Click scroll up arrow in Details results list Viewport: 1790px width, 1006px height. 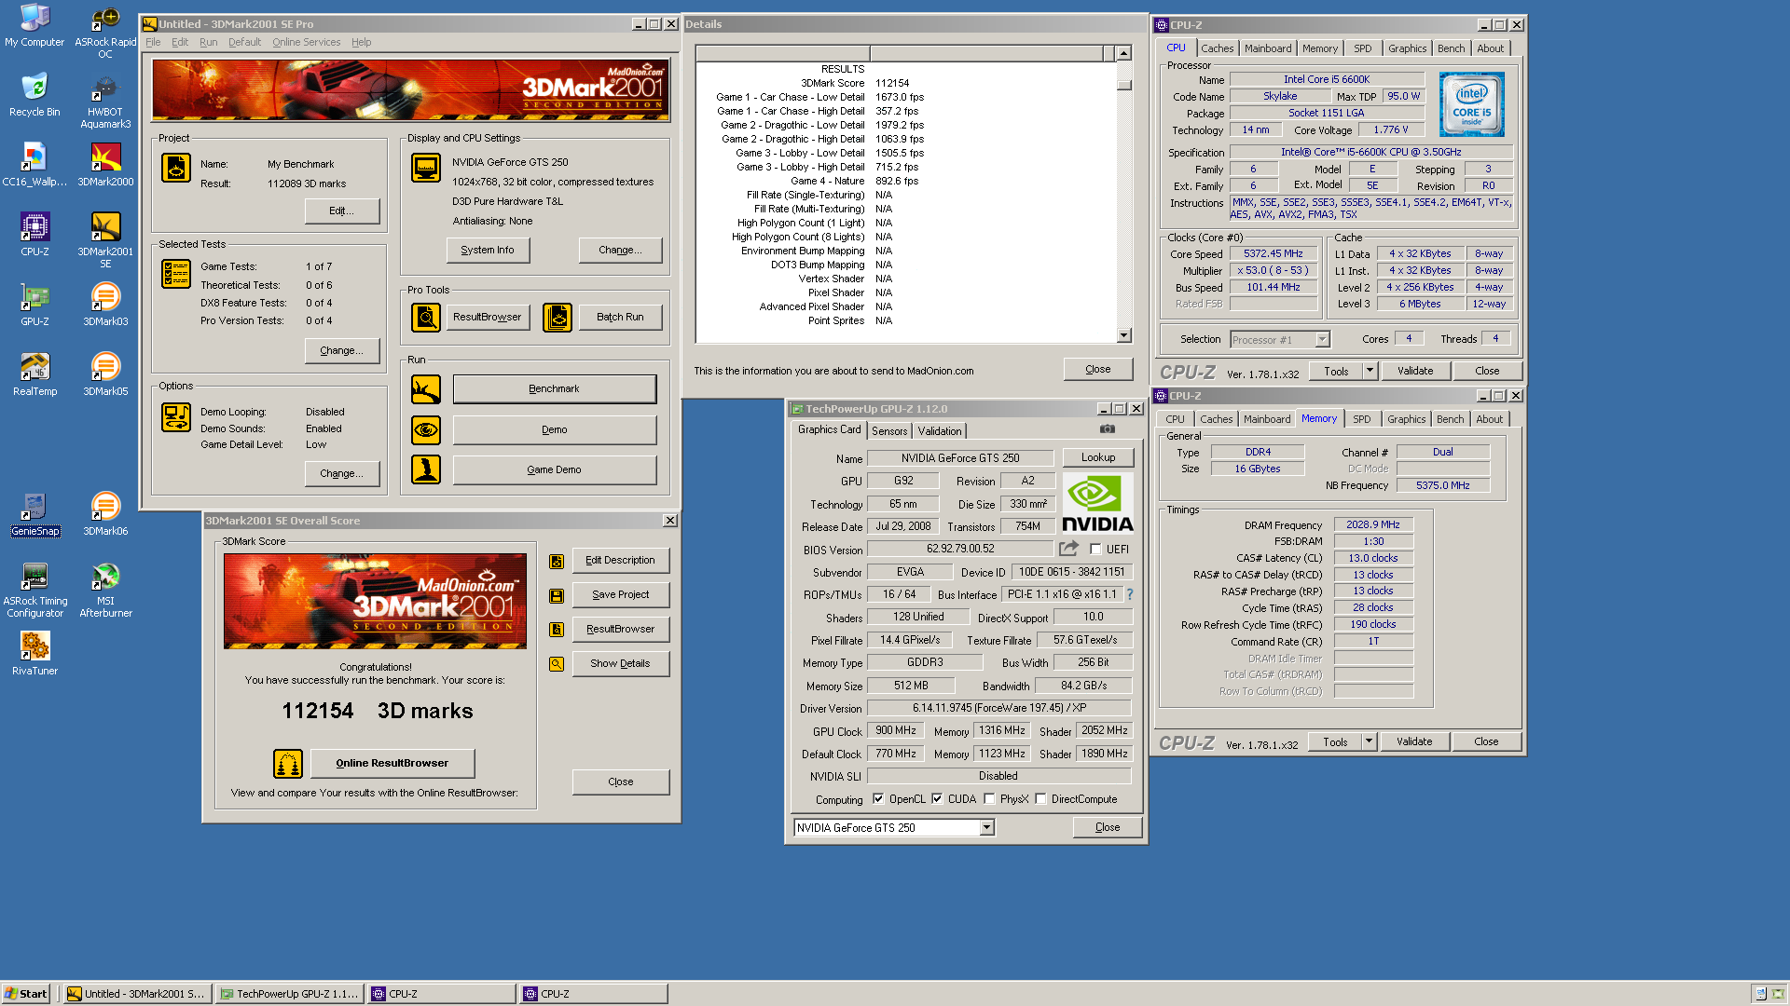click(1124, 53)
